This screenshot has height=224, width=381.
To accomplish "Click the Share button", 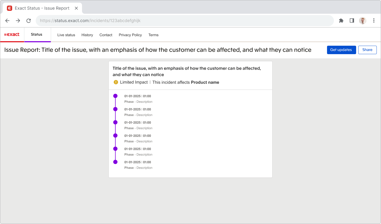I will 367,50.
